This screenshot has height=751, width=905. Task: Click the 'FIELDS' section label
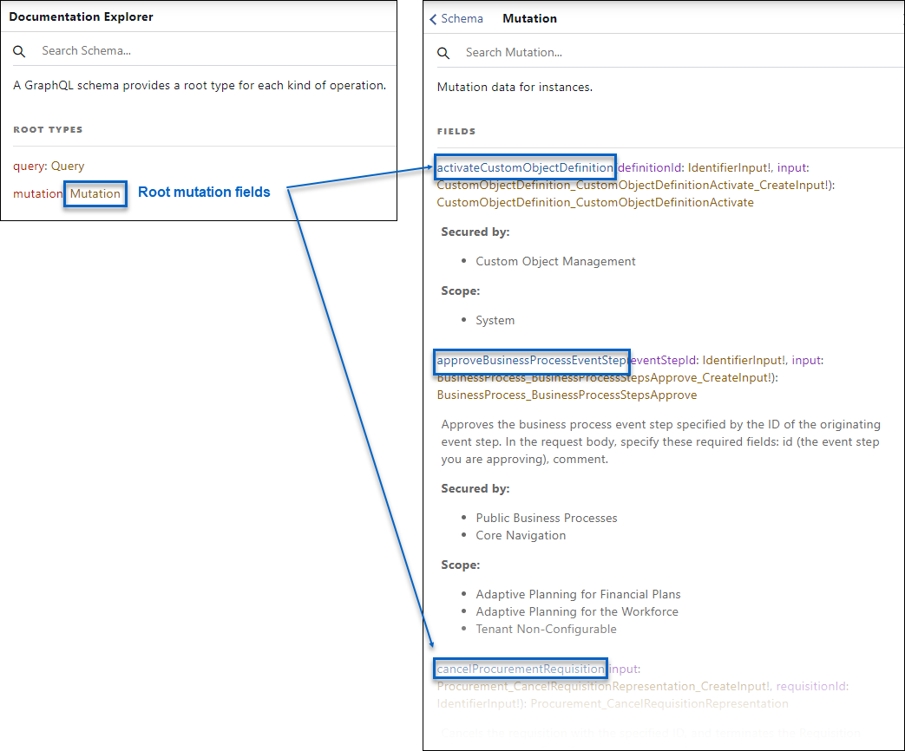tap(456, 132)
